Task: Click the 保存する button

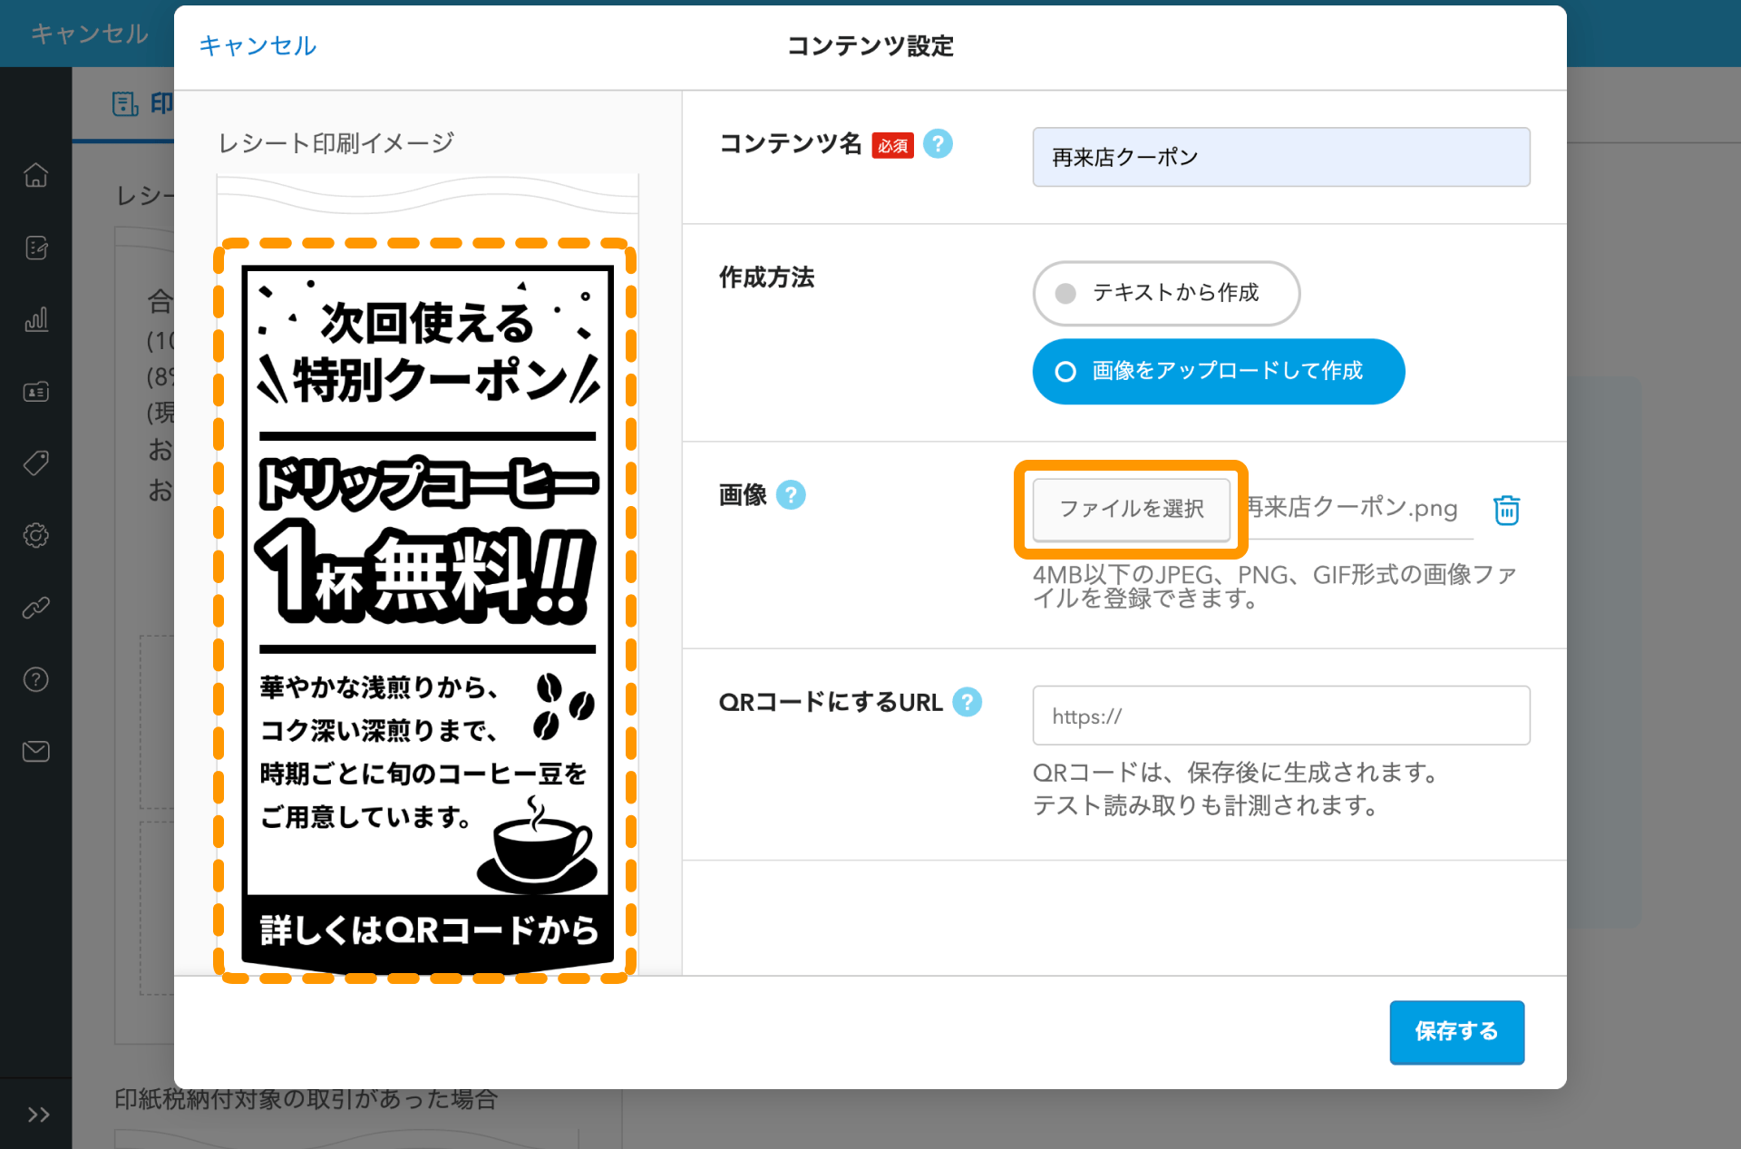Action: pos(1456,1032)
